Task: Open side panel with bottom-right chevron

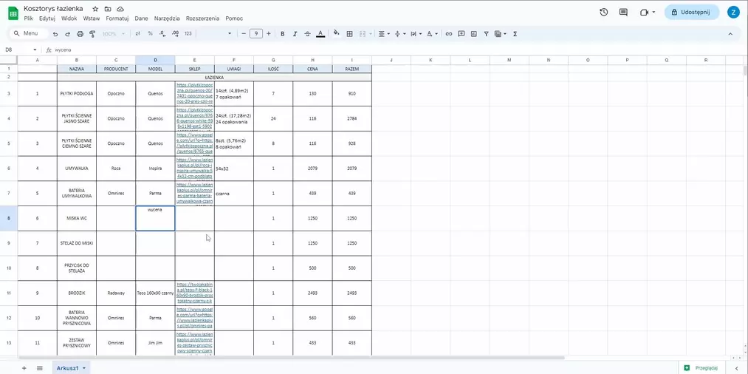Action: point(736,368)
